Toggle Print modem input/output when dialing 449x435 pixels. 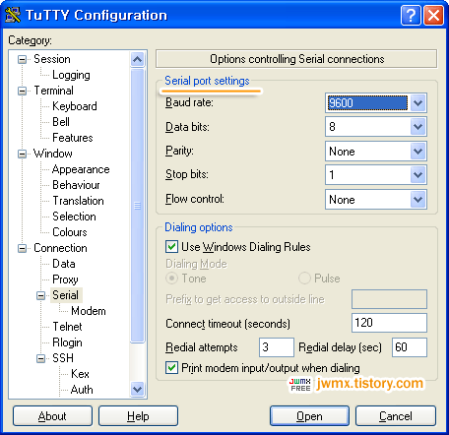point(171,368)
